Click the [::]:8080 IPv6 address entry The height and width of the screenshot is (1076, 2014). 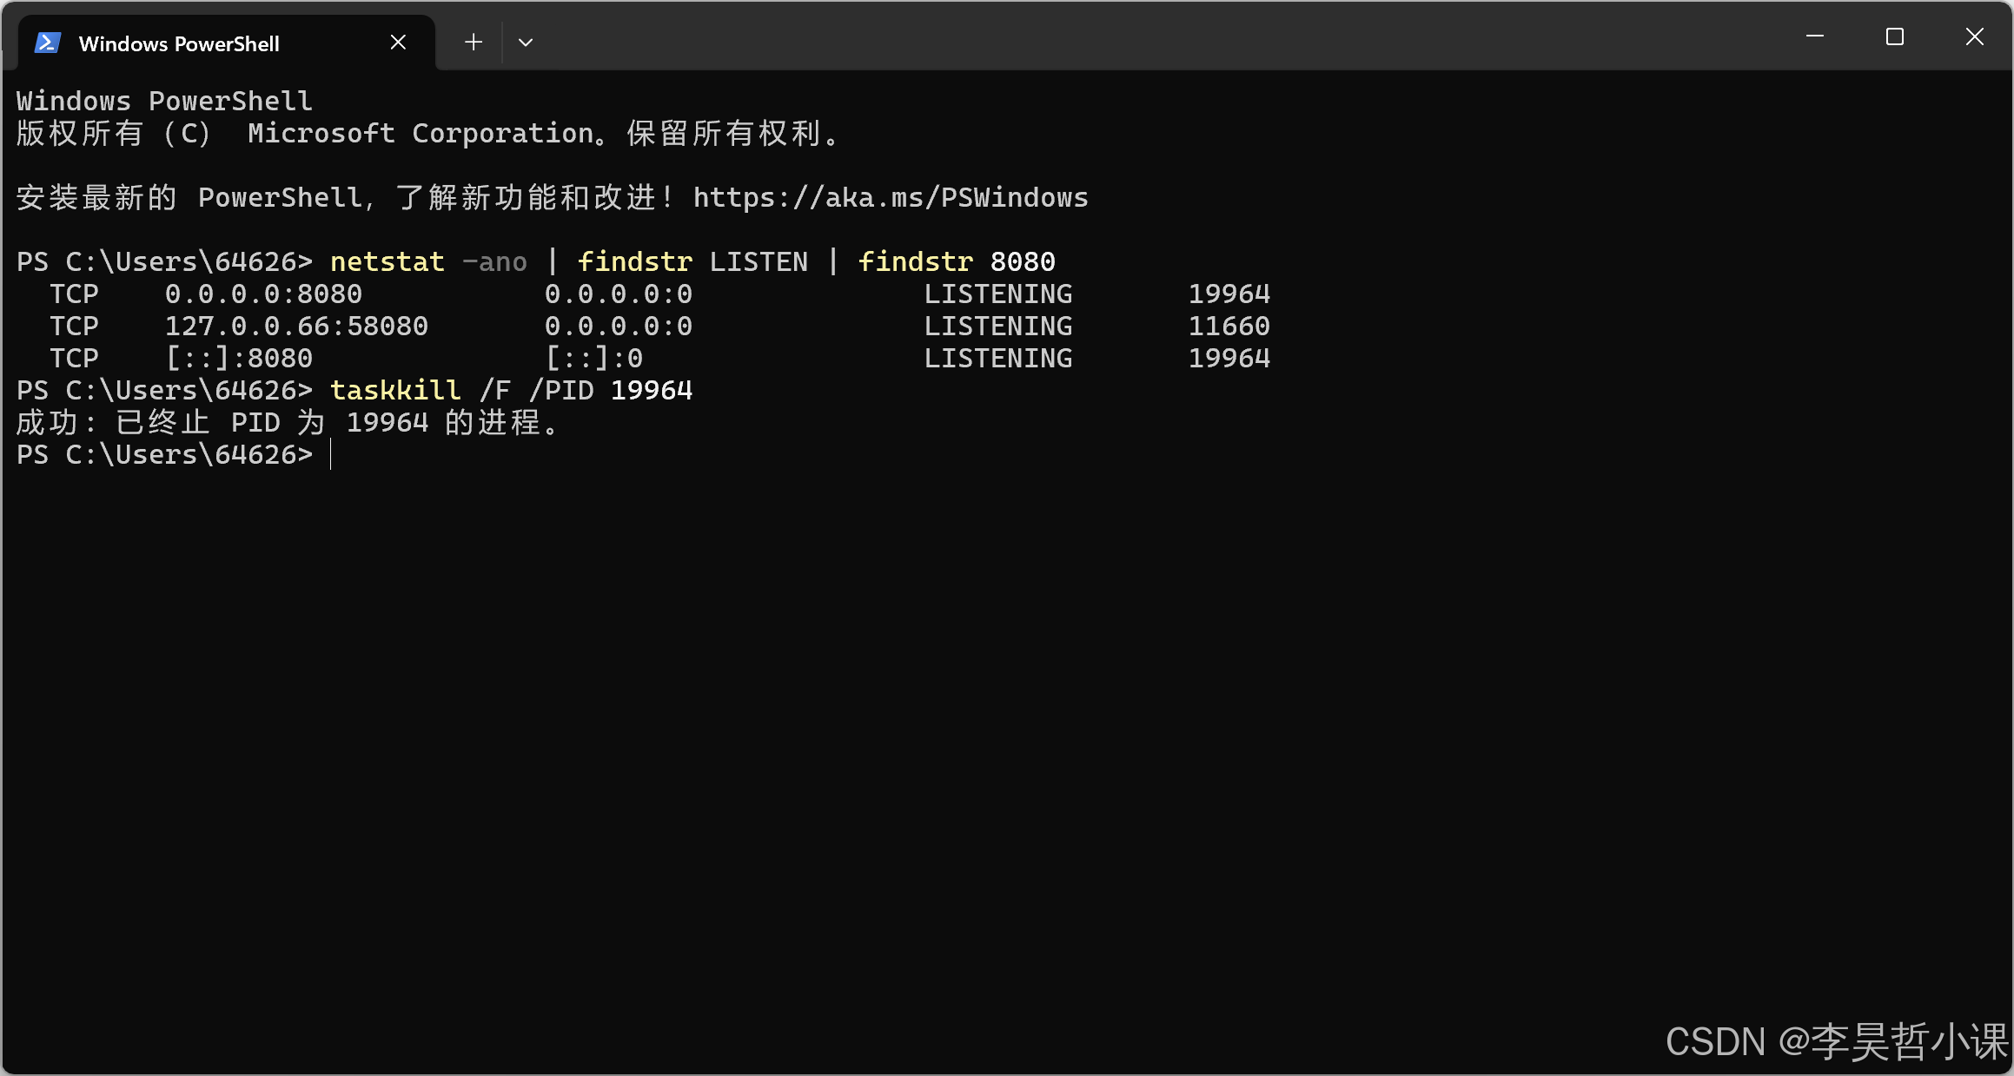239,358
